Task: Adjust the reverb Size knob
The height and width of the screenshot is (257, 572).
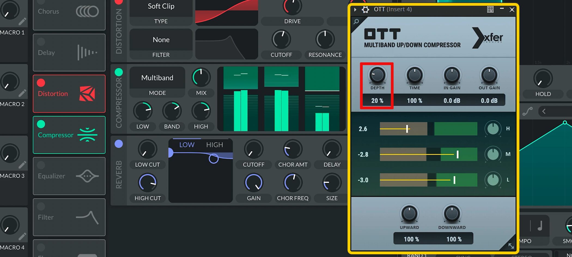Action: [x=332, y=183]
